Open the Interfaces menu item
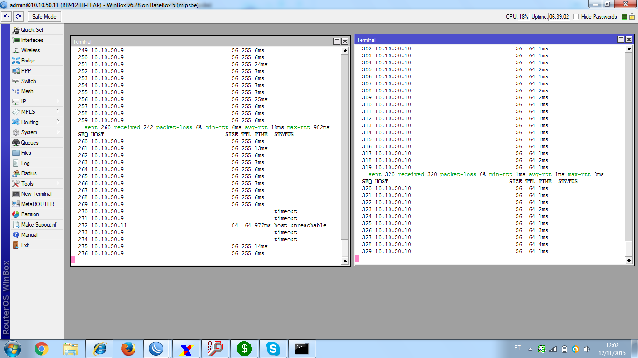 [37, 40]
